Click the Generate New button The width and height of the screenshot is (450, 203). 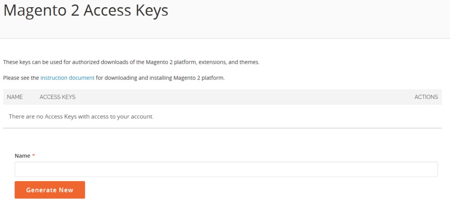50,190
